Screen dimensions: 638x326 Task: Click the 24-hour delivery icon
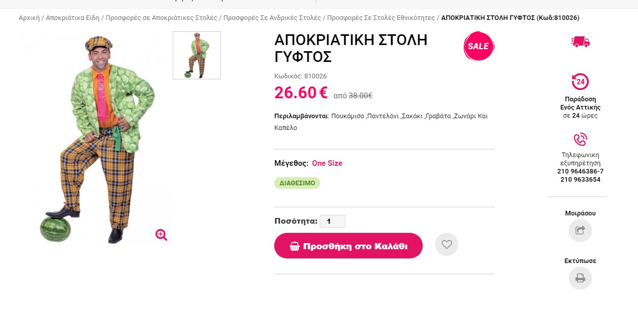580,82
